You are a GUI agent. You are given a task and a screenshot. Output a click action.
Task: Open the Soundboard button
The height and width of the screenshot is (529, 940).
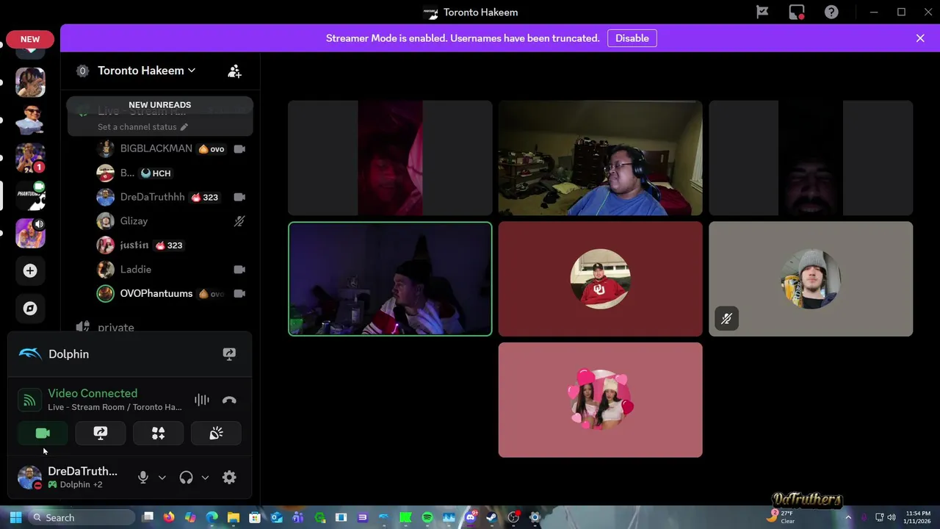[216, 433]
